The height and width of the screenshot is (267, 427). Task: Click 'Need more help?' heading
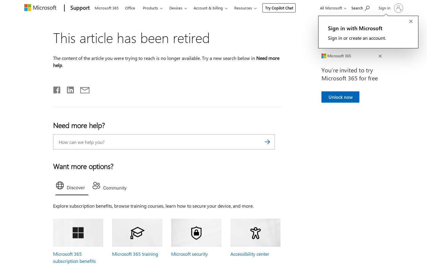click(x=79, y=125)
